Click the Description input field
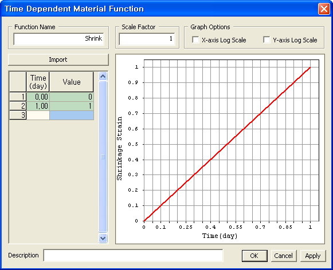This screenshot has height=270, width=333. [133, 255]
